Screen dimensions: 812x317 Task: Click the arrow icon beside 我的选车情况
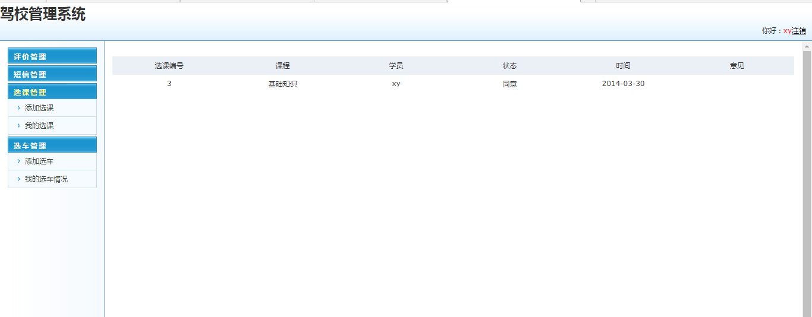[x=19, y=179]
